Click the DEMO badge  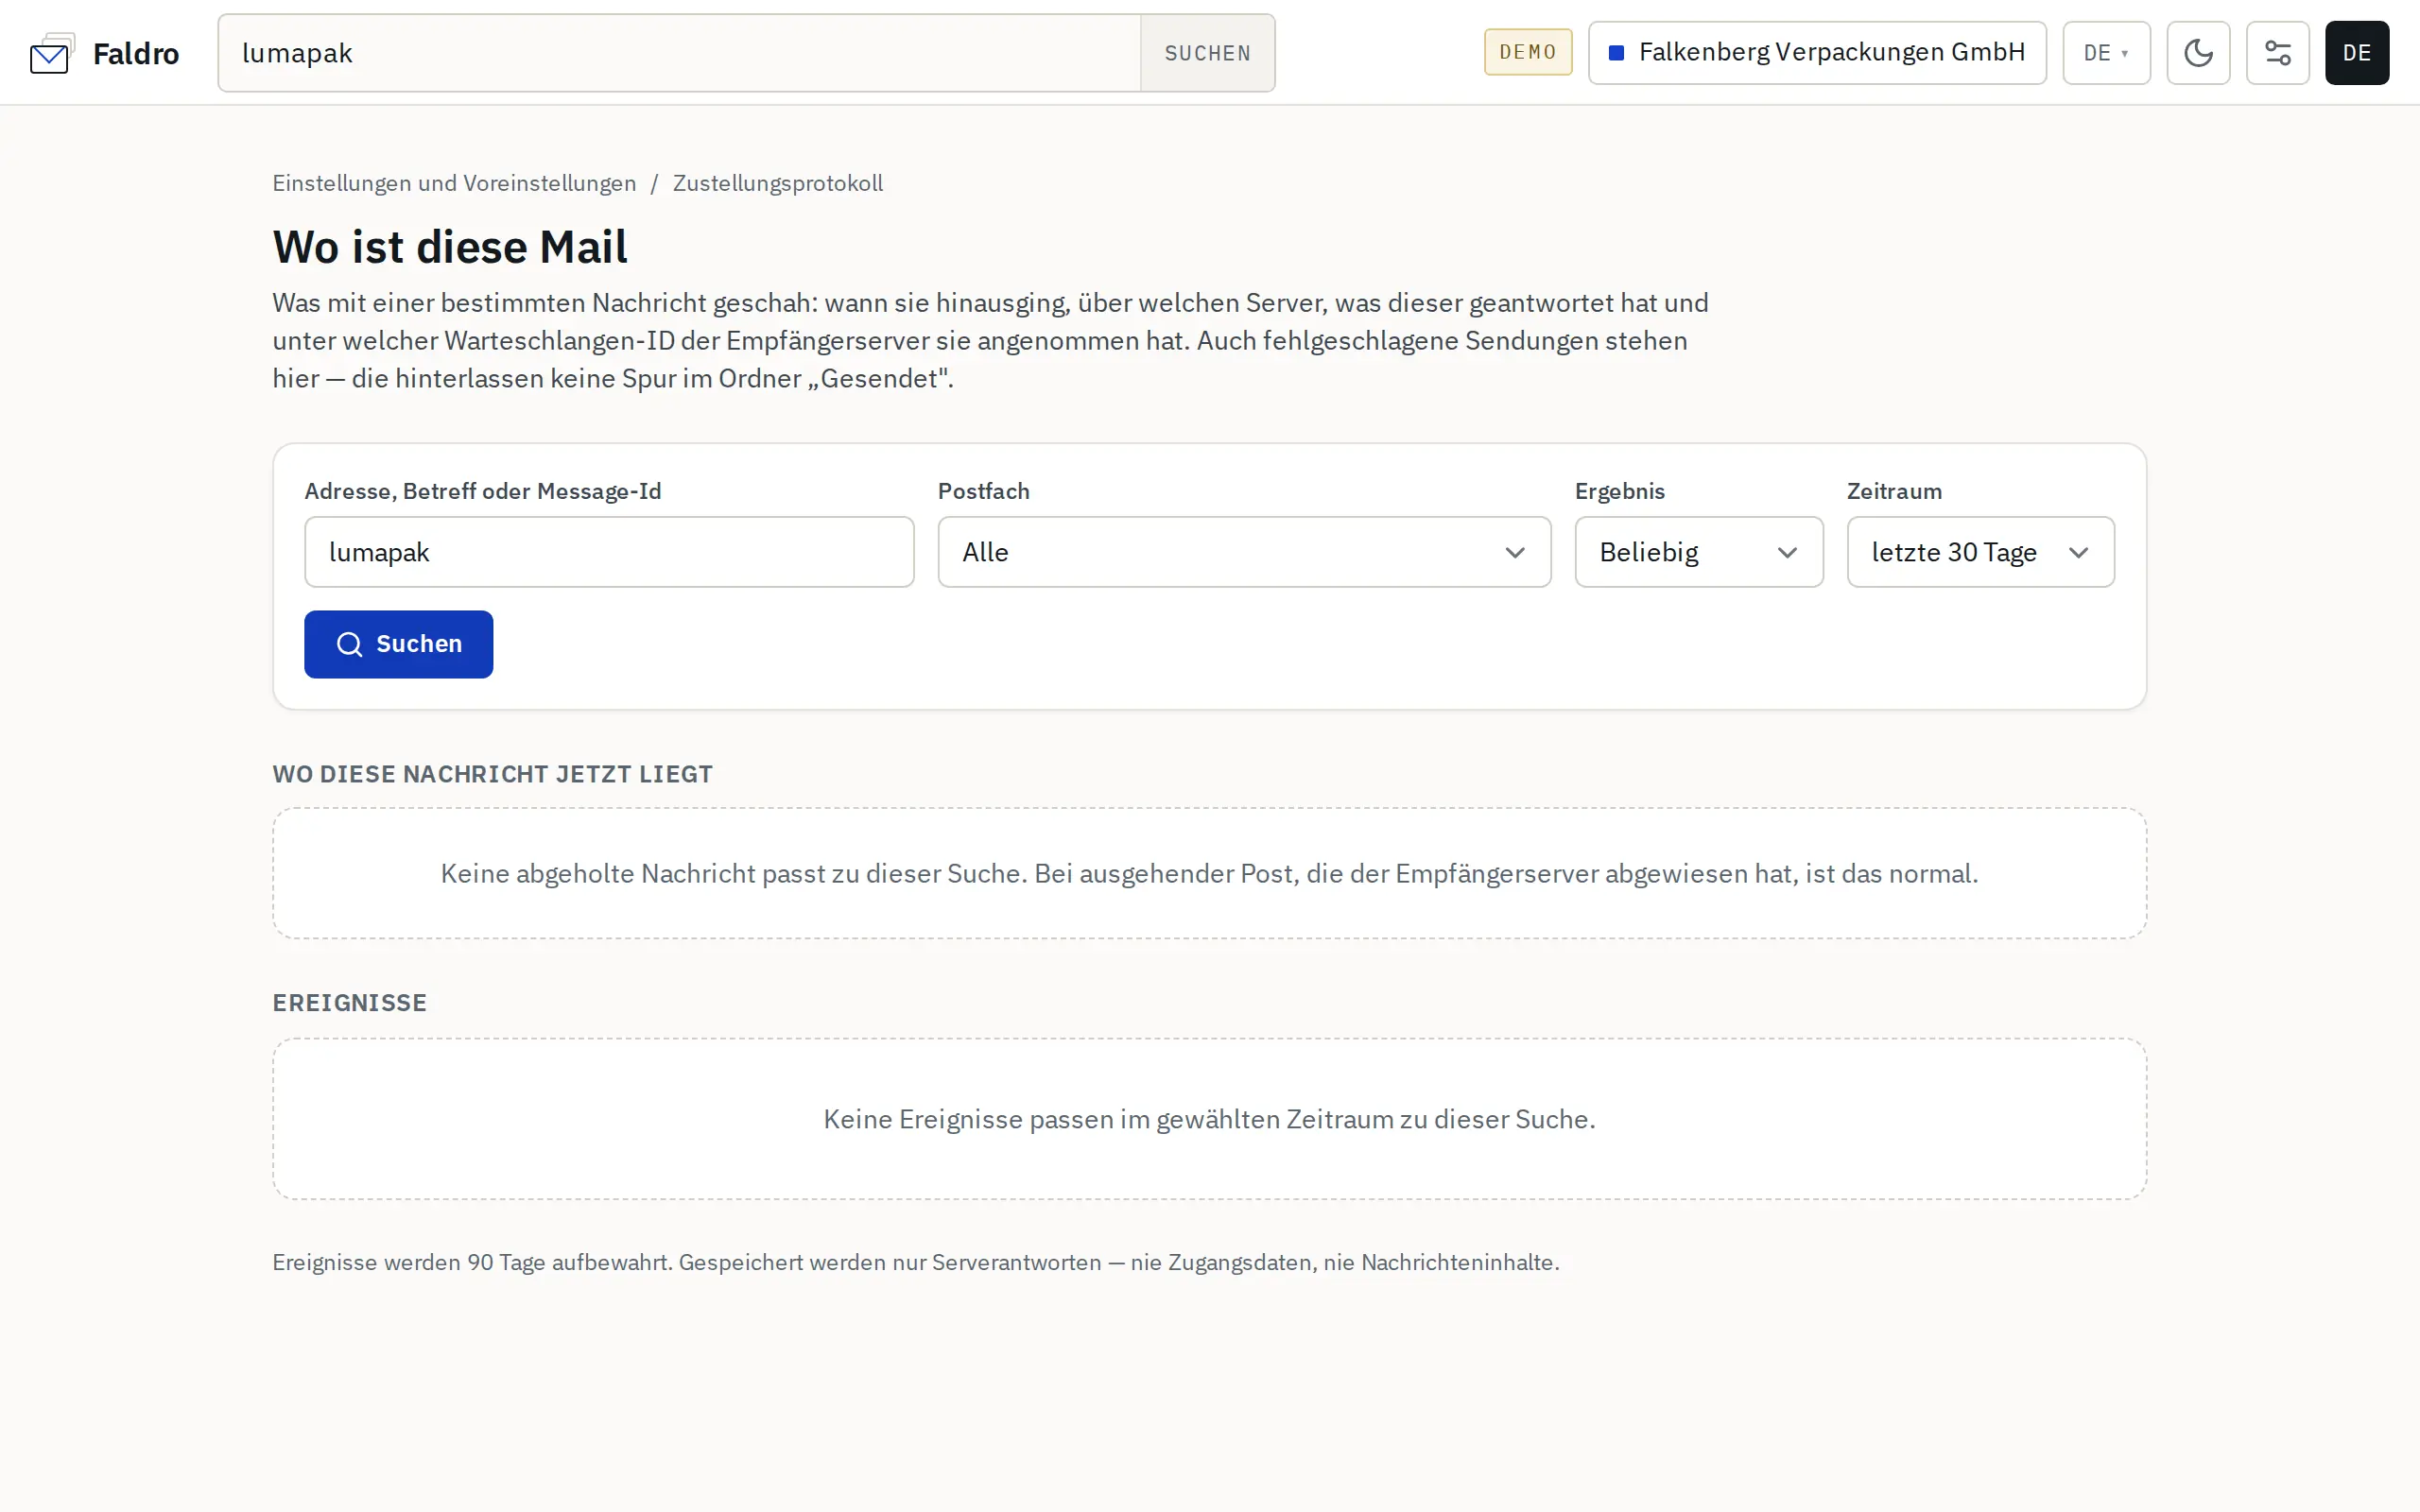(1527, 52)
